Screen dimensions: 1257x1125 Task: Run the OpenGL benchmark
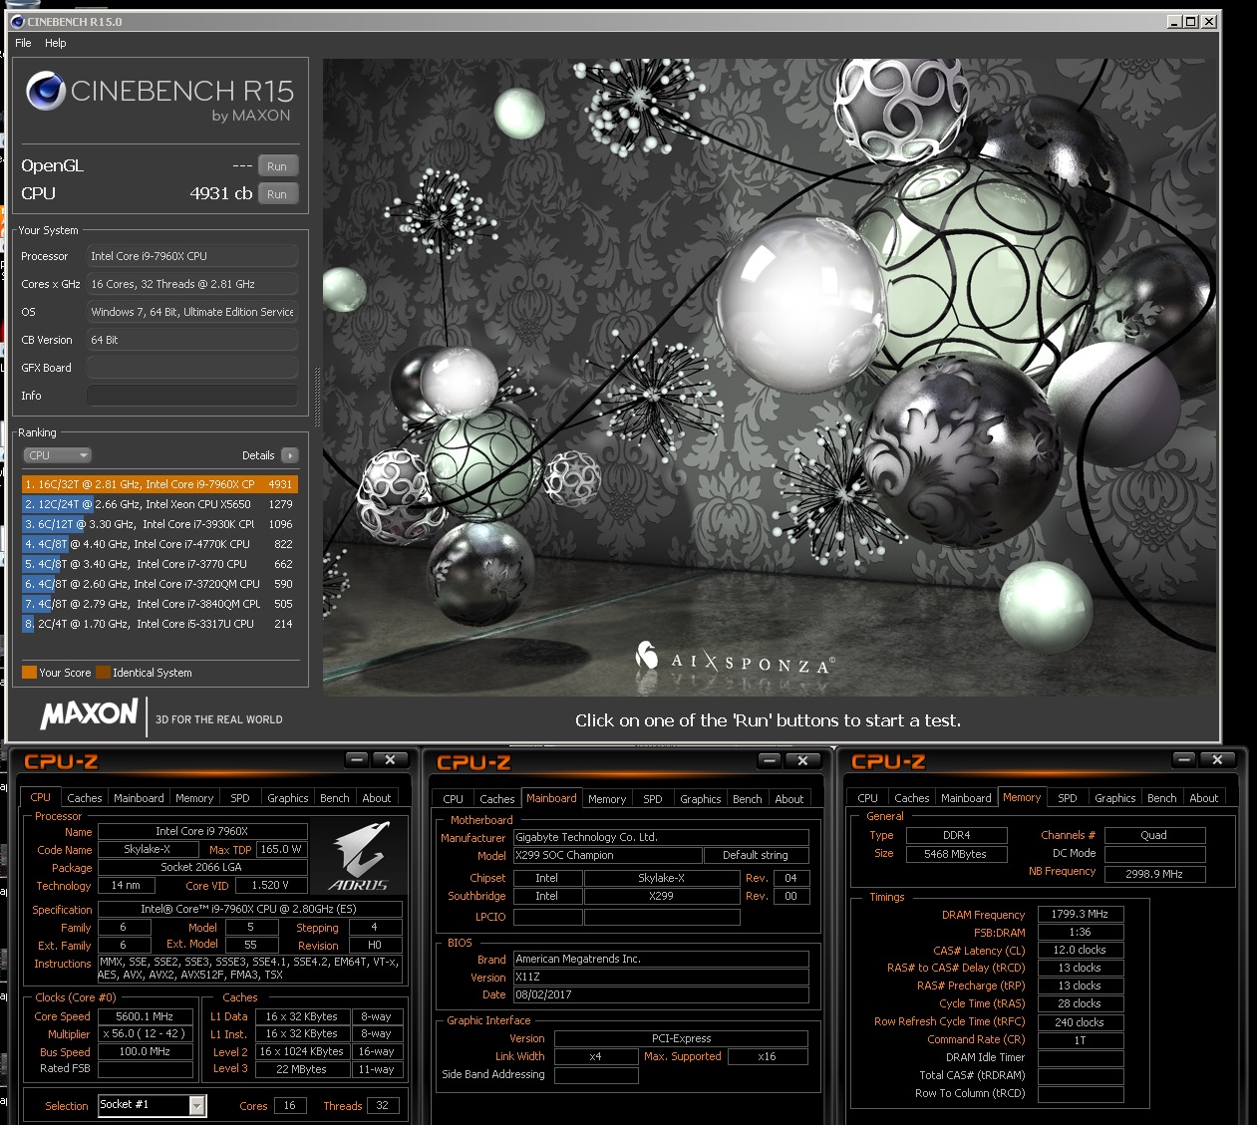[x=277, y=166]
